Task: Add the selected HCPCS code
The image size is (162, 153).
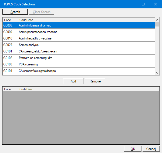Action: pyautogui.click(x=73, y=81)
